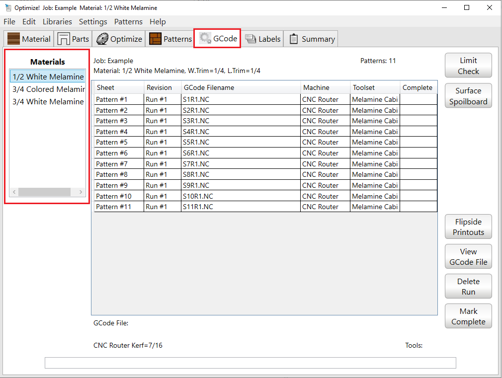Open the Libraries menu
The width and height of the screenshot is (502, 378).
pos(57,22)
